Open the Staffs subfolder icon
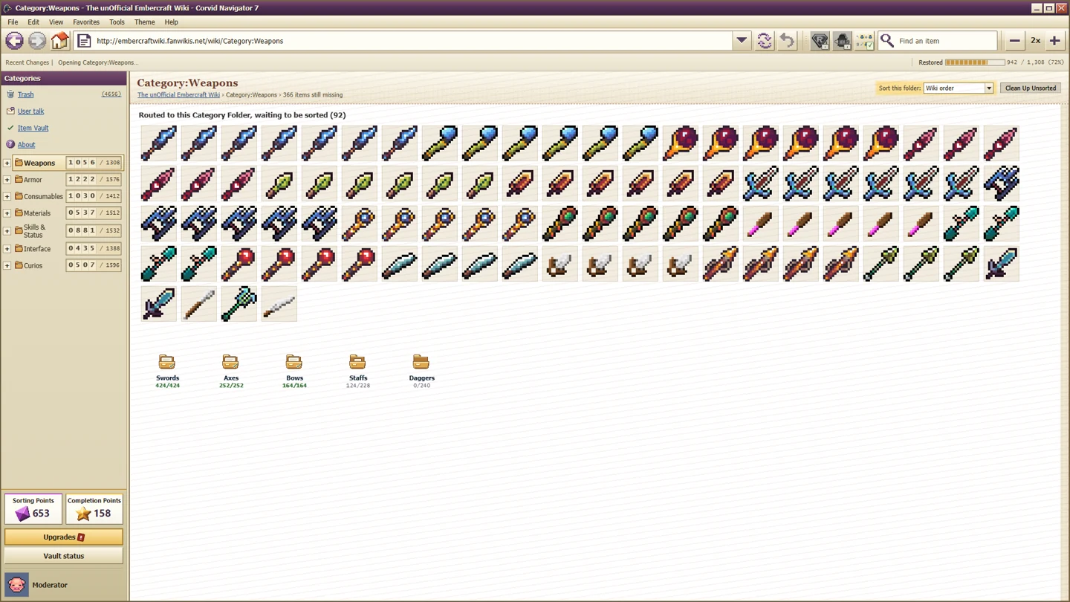The height and width of the screenshot is (602, 1070). pos(357,362)
